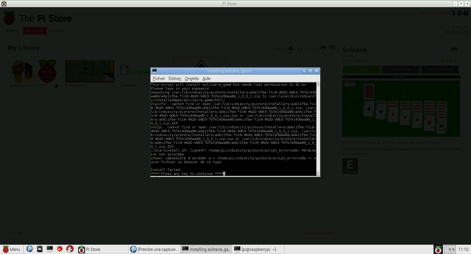Click the taskbar clock showing 11:10

click(463, 249)
